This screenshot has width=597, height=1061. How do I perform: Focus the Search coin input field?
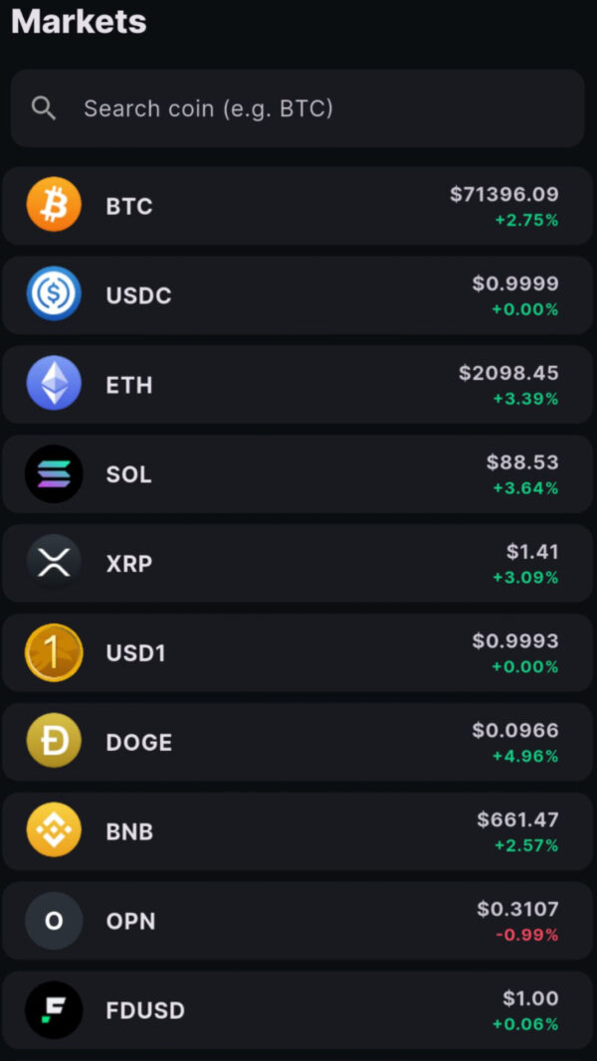[x=298, y=108]
